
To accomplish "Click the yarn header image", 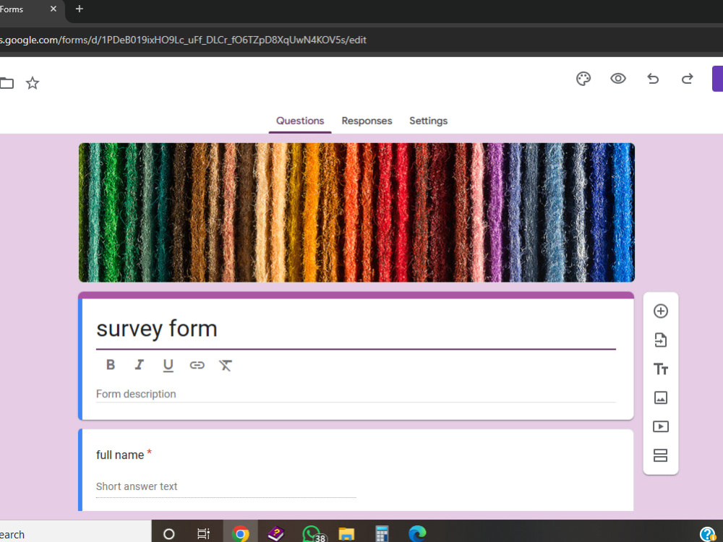I will pyautogui.click(x=356, y=212).
